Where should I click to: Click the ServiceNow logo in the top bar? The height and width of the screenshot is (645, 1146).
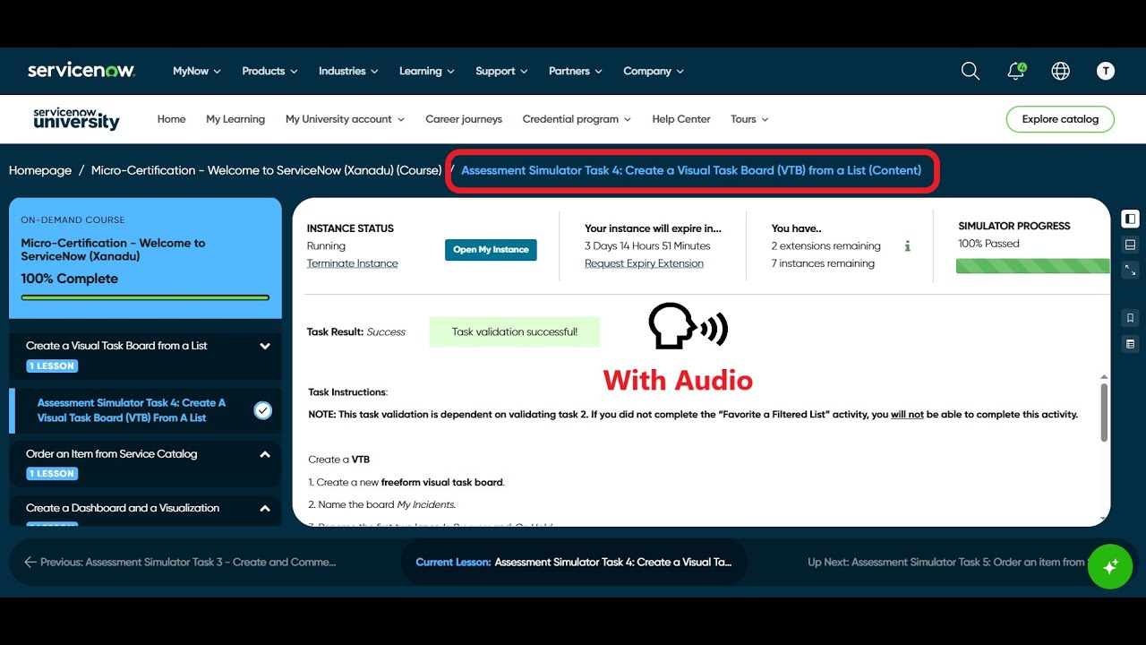point(81,71)
